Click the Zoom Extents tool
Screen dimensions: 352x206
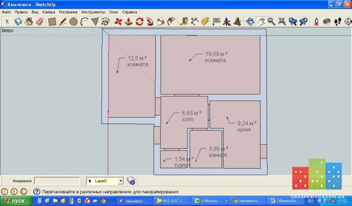coord(282,22)
